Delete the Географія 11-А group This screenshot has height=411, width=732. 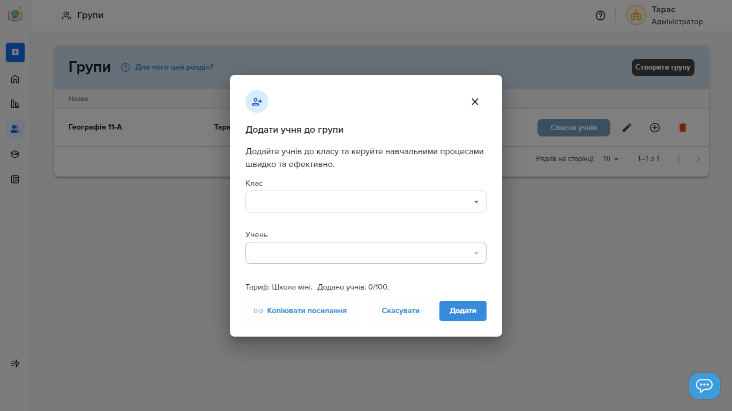[x=682, y=127]
